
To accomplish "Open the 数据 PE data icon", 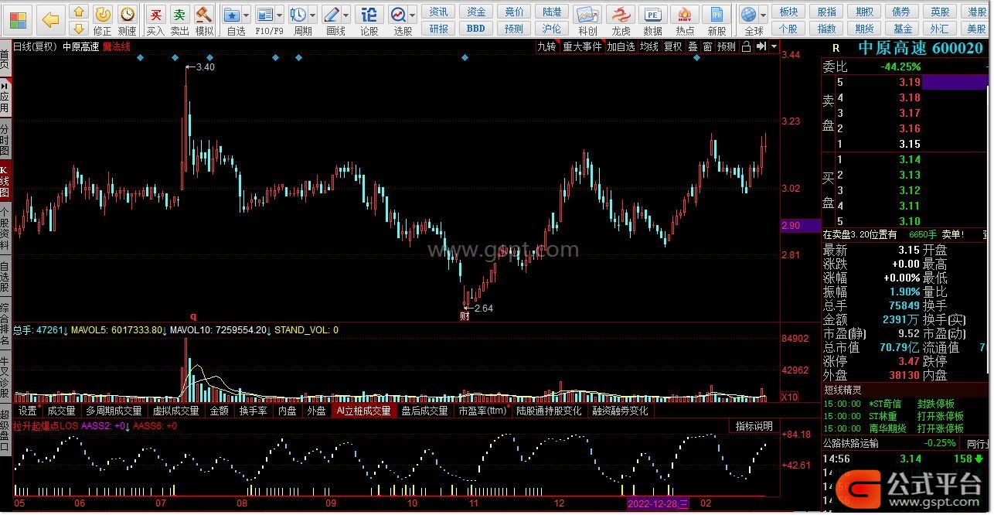I will (x=653, y=14).
